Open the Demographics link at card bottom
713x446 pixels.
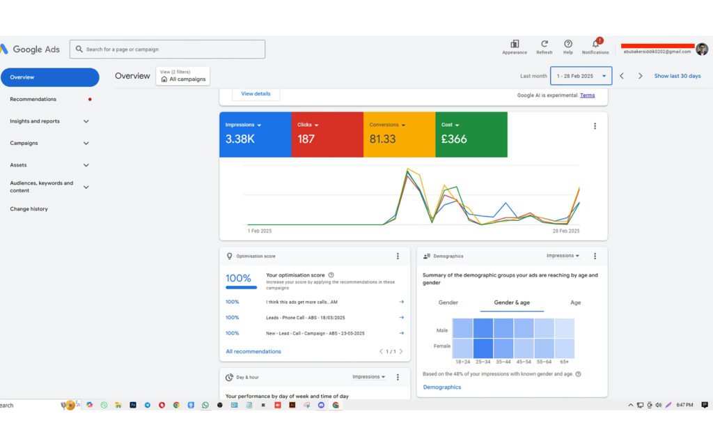point(442,387)
